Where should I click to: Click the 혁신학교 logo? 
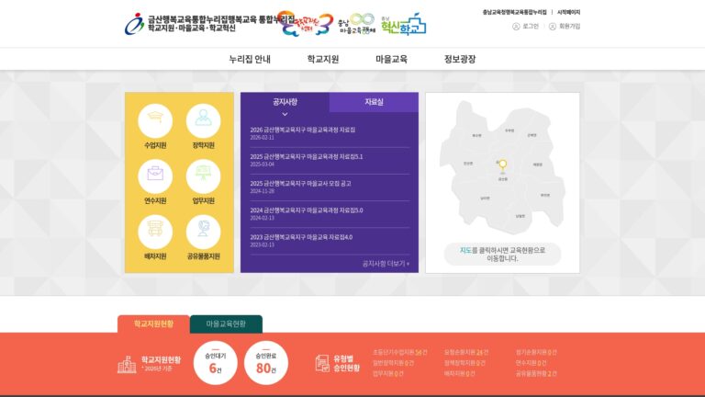pyautogui.click(x=403, y=24)
